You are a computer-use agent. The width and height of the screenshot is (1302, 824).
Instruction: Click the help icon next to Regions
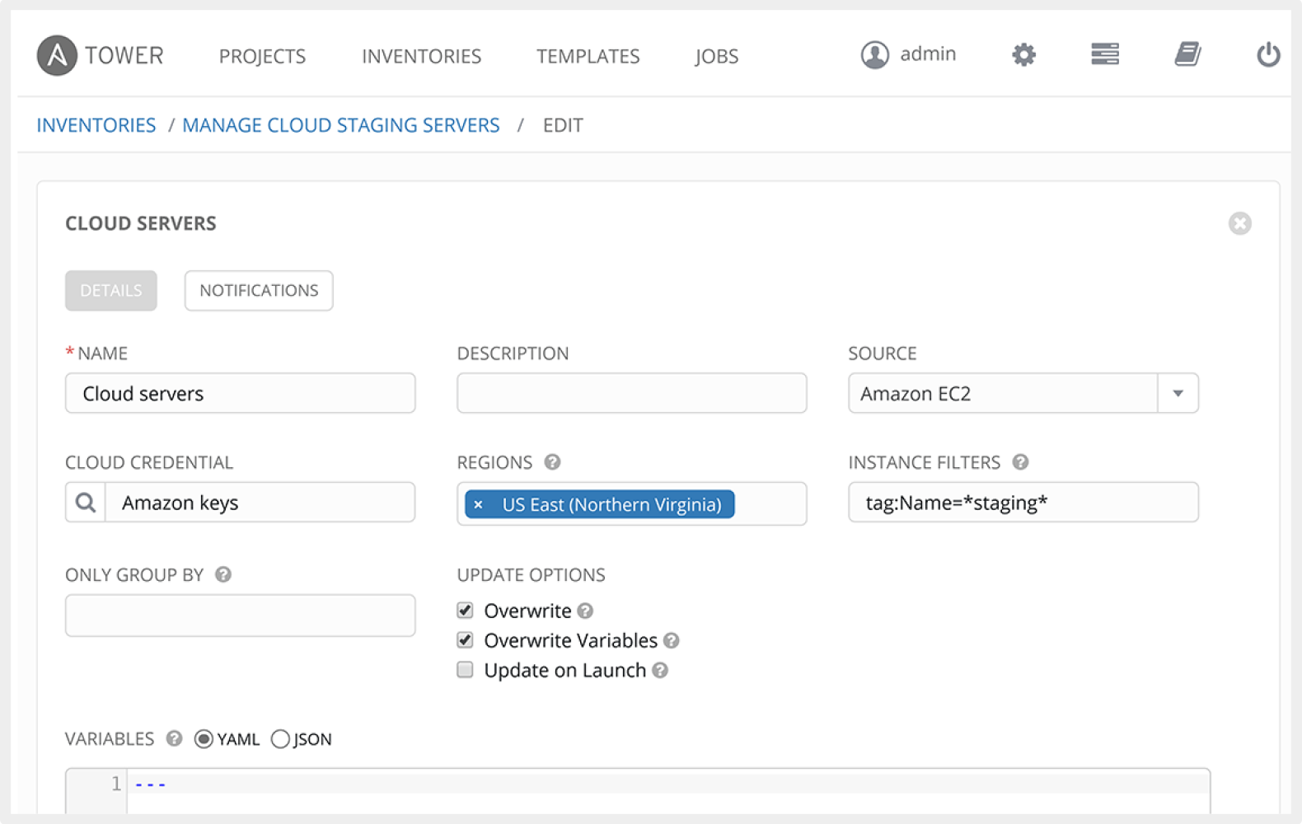tap(553, 462)
